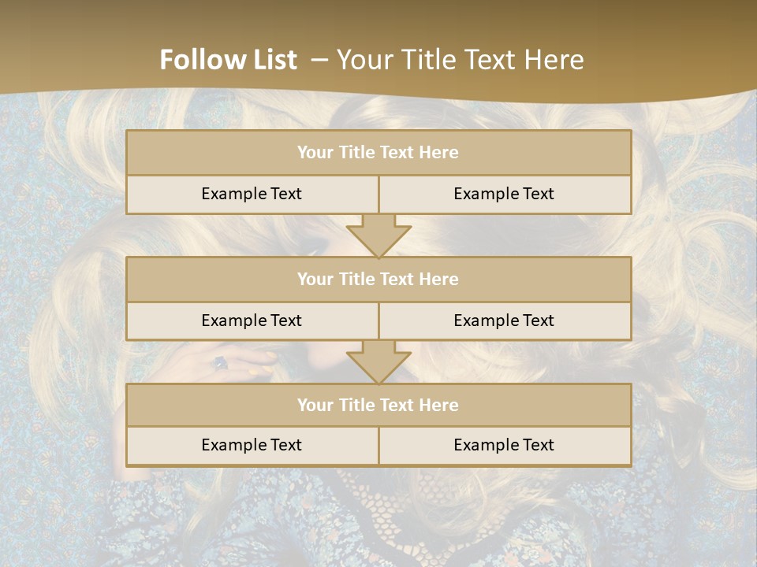Screen dimensions: 757x567
Task: Select left Example Text cell in top block
Action: click(x=252, y=194)
